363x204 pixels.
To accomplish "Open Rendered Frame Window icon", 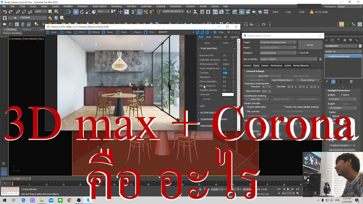I will click(248, 12).
